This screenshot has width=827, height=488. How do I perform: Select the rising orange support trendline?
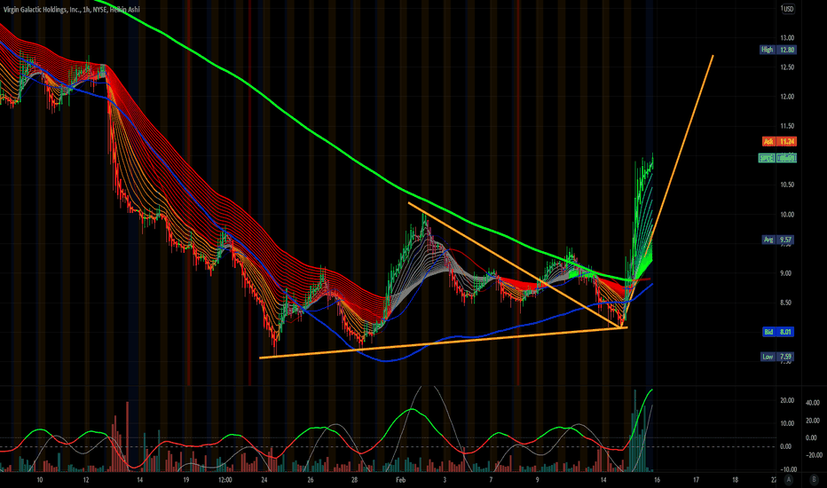(443, 342)
